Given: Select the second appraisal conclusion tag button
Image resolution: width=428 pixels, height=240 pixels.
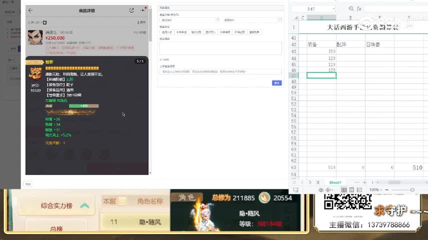Looking at the screenshot, I should tap(181, 32).
